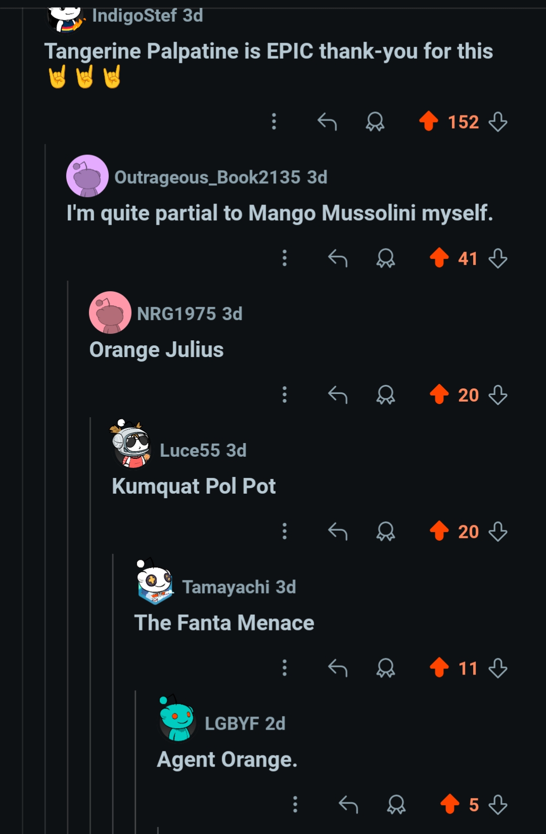Award the Orange Julius comment
546x834 pixels.
[x=386, y=395]
